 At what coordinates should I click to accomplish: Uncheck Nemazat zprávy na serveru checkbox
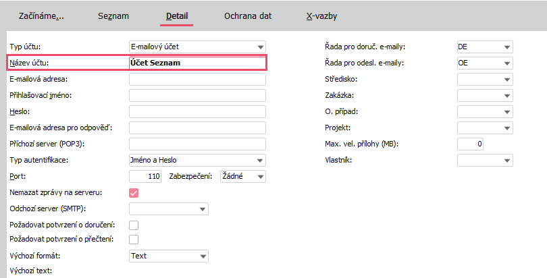coord(134,193)
